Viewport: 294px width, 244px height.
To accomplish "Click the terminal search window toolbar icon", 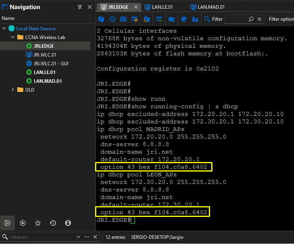I will click(159, 19).
